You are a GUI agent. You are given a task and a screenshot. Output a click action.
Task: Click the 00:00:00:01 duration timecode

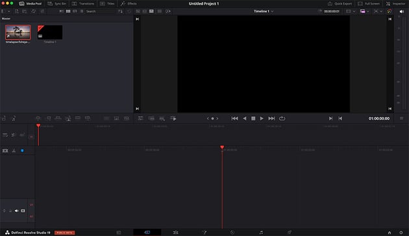pyautogui.click(x=332, y=12)
